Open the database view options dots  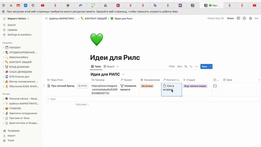click(196, 67)
